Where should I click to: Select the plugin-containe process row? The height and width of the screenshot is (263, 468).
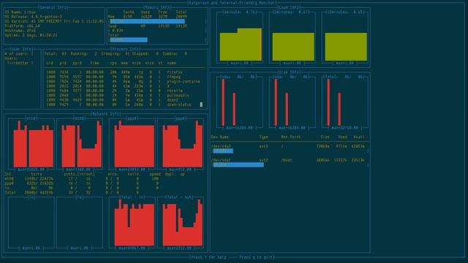tap(124, 81)
